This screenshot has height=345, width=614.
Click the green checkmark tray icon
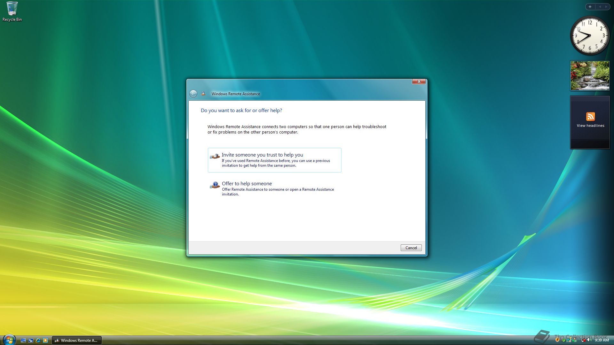coord(564,341)
